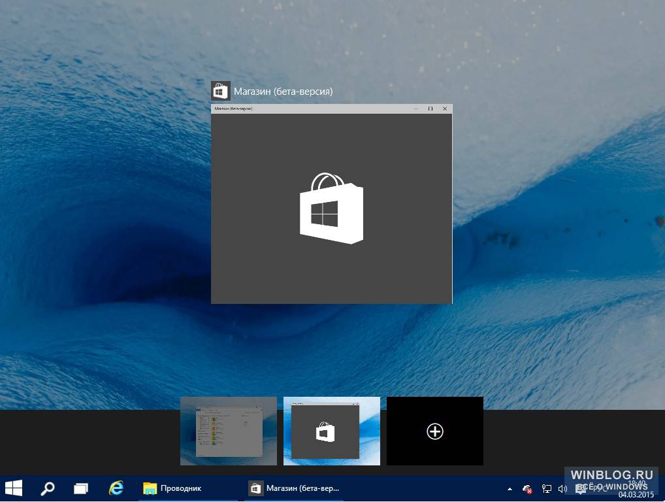
Task: Minimize the Магазин preview window
Action: tap(416, 109)
